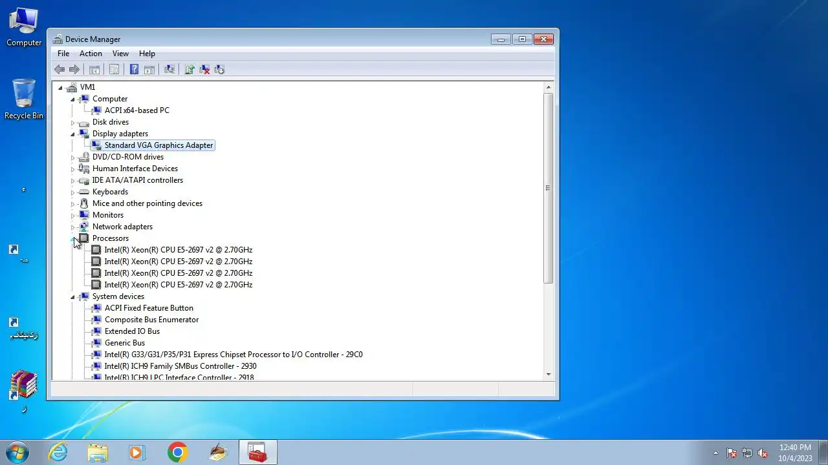The width and height of the screenshot is (828, 465).
Task: Collapse the VM1 root node
Action: [x=60, y=87]
